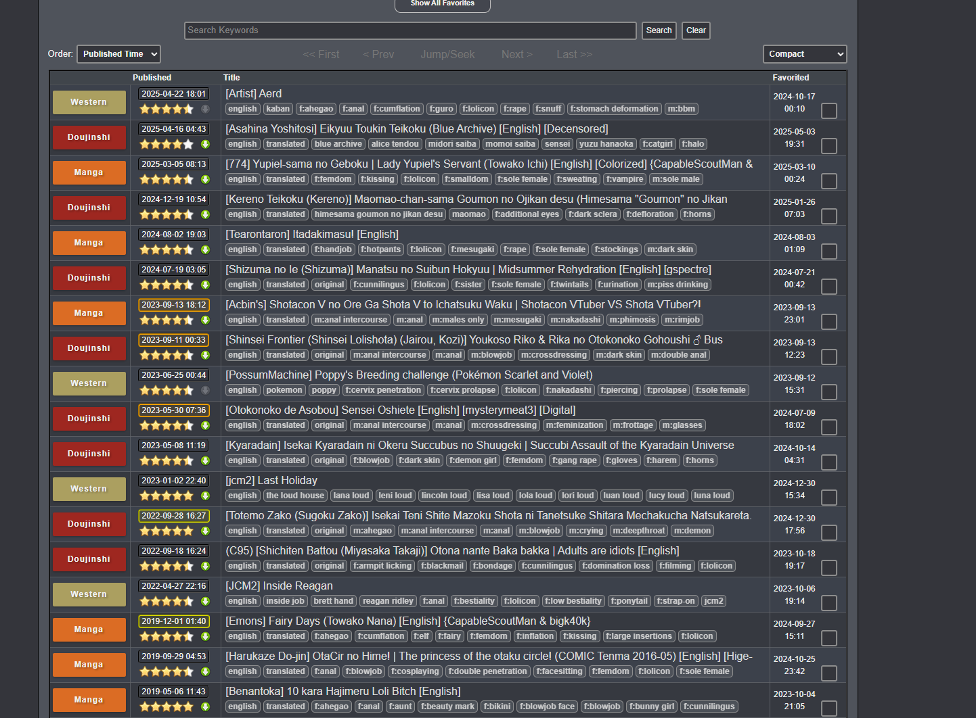The height and width of the screenshot is (718, 976).
Task: Click the Published column header
Action: 152,78
